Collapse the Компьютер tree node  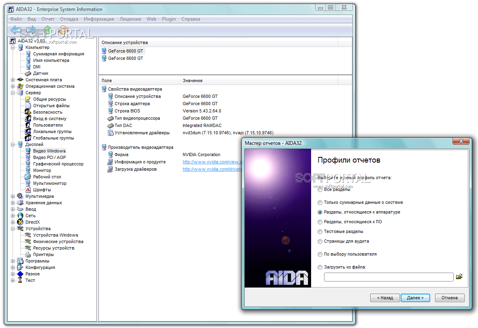click(x=13, y=47)
